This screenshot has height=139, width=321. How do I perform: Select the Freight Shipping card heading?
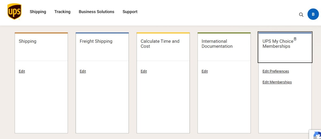click(96, 41)
